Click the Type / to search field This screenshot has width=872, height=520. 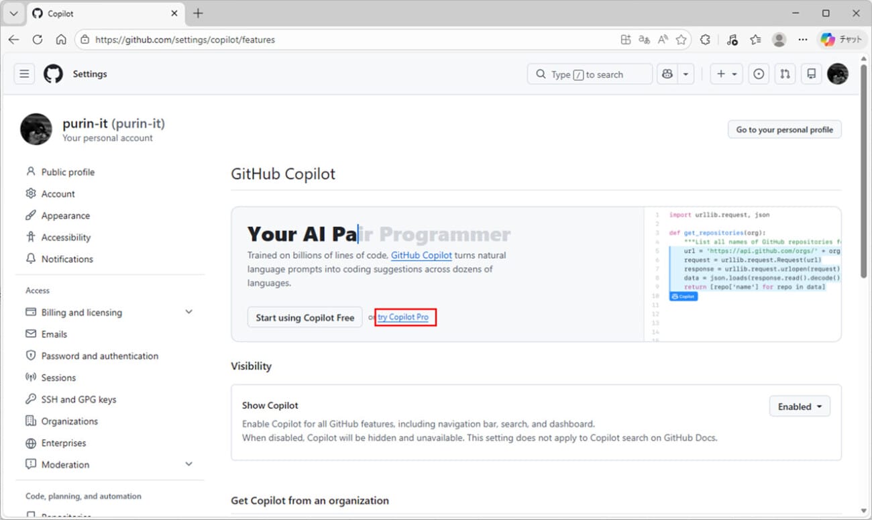(588, 74)
